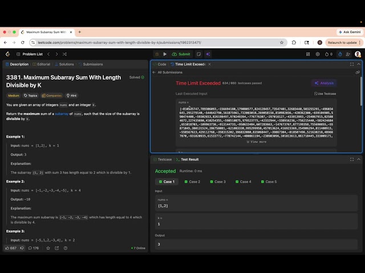Click the invite user icon
This screenshot has width=365, height=273.
coord(348,54)
